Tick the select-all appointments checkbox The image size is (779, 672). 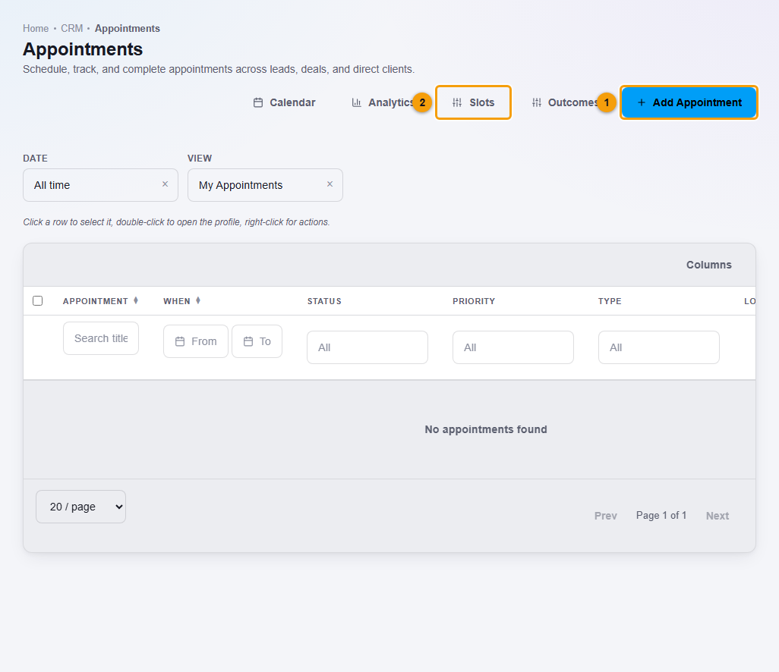click(38, 301)
